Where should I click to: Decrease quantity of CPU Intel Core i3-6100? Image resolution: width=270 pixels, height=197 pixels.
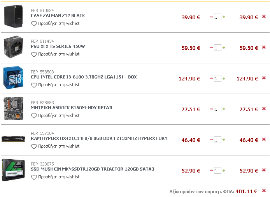coord(212,78)
